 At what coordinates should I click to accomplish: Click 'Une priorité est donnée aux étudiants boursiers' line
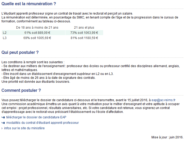tap(36, 82)
